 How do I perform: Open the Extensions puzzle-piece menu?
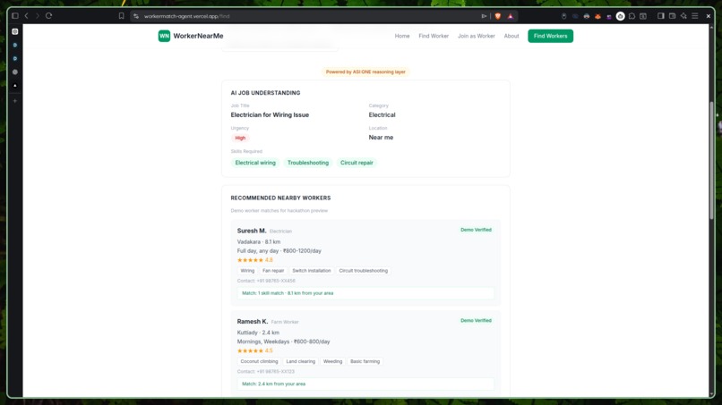[632, 16]
